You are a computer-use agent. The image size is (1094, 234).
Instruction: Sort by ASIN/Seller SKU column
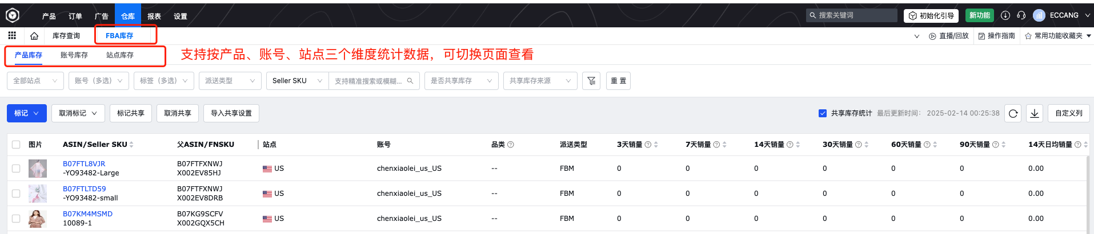point(131,145)
